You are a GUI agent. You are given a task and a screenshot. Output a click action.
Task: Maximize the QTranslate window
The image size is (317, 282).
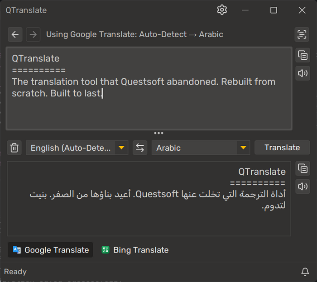click(274, 10)
